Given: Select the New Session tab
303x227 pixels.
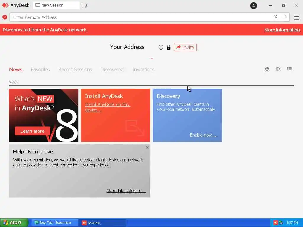Looking at the screenshot, I should (56, 5).
